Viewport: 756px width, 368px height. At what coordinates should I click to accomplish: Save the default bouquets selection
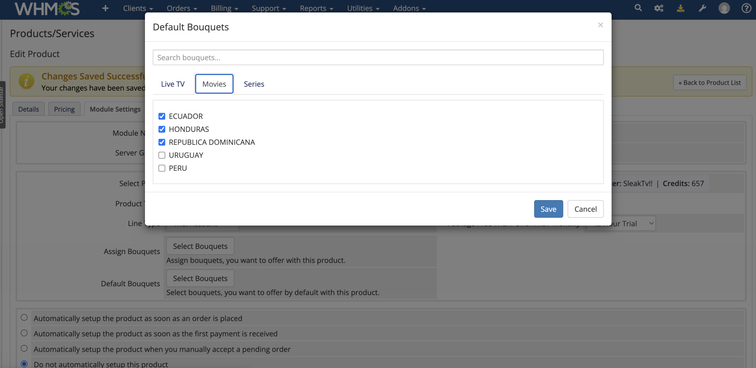coord(548,209)
